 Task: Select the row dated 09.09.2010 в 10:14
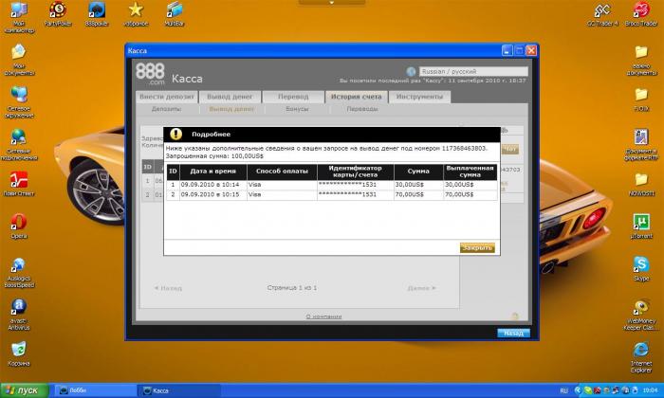click(x=332, y=185)
